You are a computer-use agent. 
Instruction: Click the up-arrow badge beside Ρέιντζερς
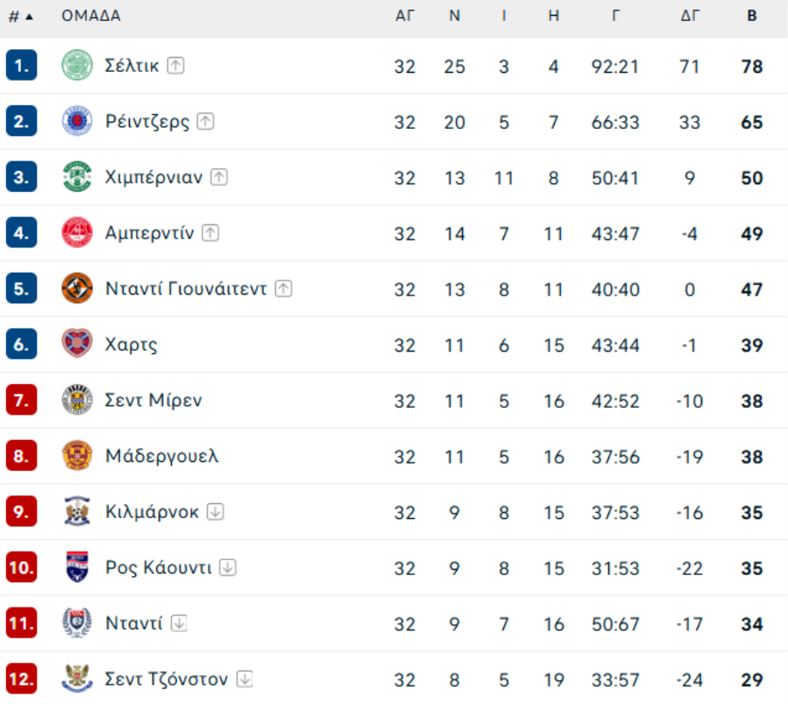point(205,122)
